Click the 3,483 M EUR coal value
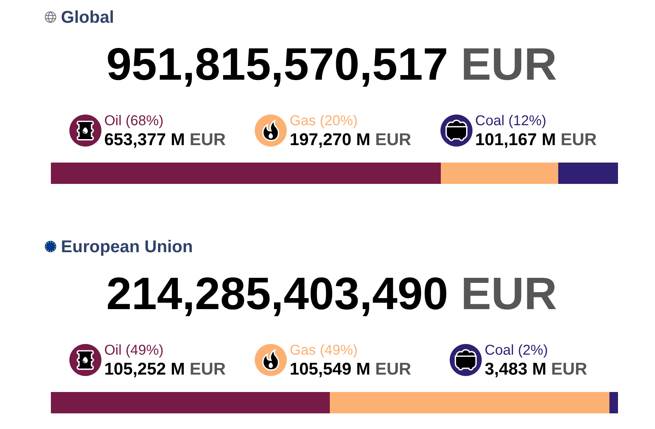The image size is (655, 429). coord(535,369)
